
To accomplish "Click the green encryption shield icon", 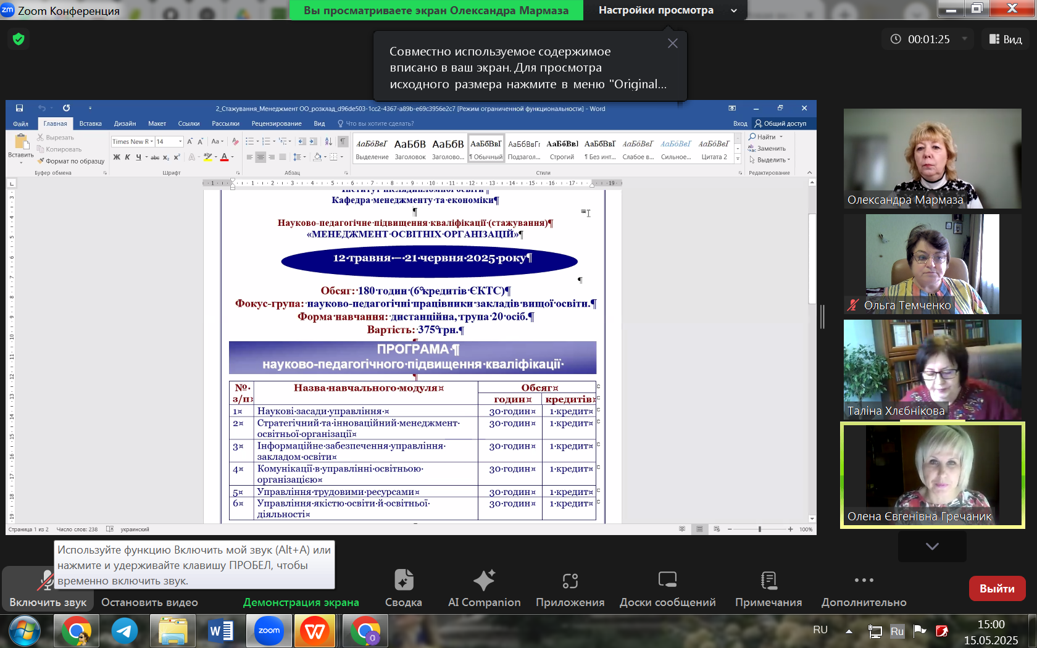I will coord(19,39).
